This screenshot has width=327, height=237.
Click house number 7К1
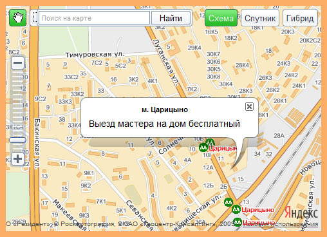coord(101,202)
